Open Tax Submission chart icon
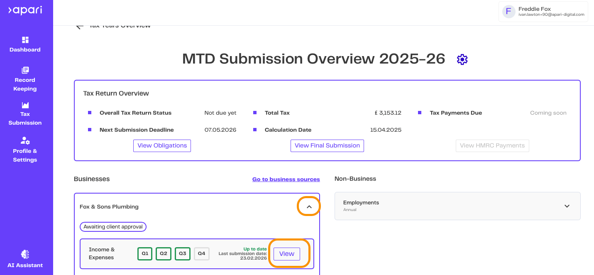 coord(25,105)
